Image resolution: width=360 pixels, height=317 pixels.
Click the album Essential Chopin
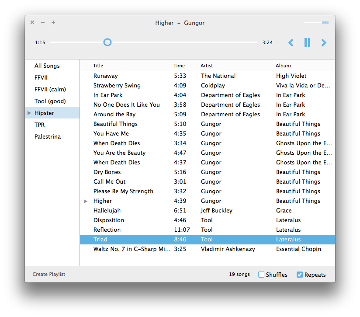click(x=298, y=249)
